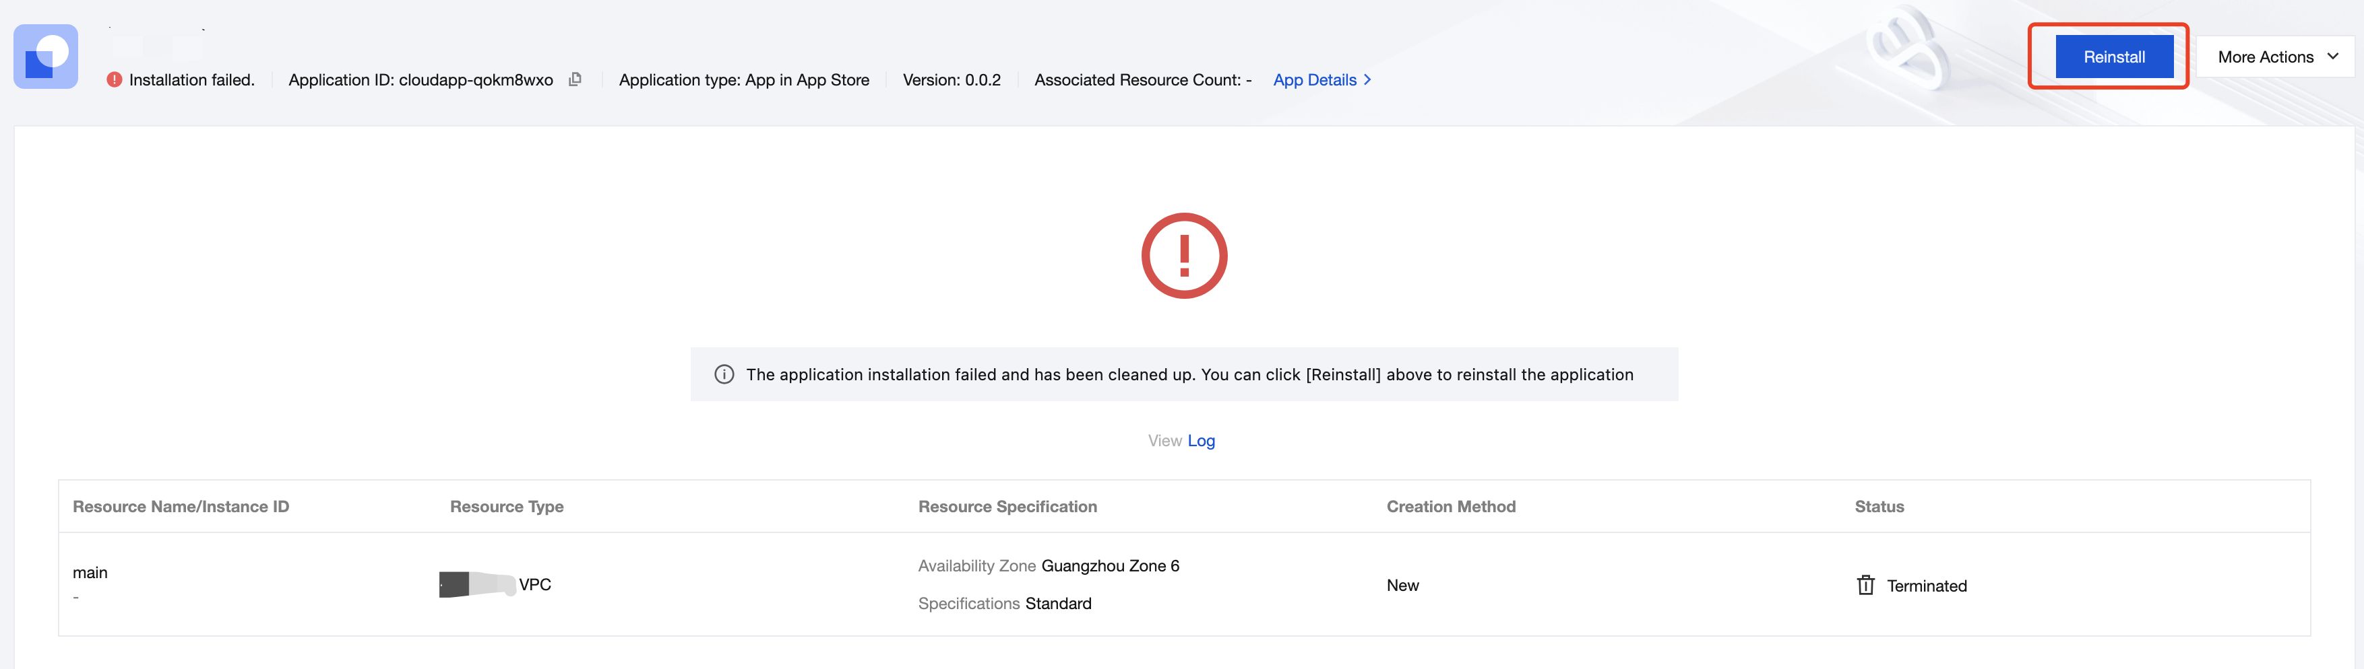The height and width of the screenshot is (669, 2364).
Task: Copy the Application ID with copy icon
Action: pyautogui.click(x=576, y=79)
